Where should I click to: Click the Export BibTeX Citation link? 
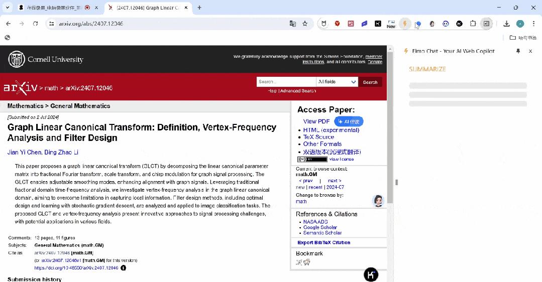click(323, 242)
